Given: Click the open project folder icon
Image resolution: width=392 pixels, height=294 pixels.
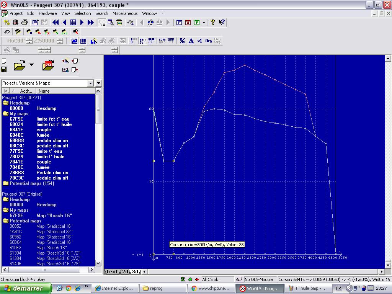Looking at the screenshot, I should pos(19,65).
